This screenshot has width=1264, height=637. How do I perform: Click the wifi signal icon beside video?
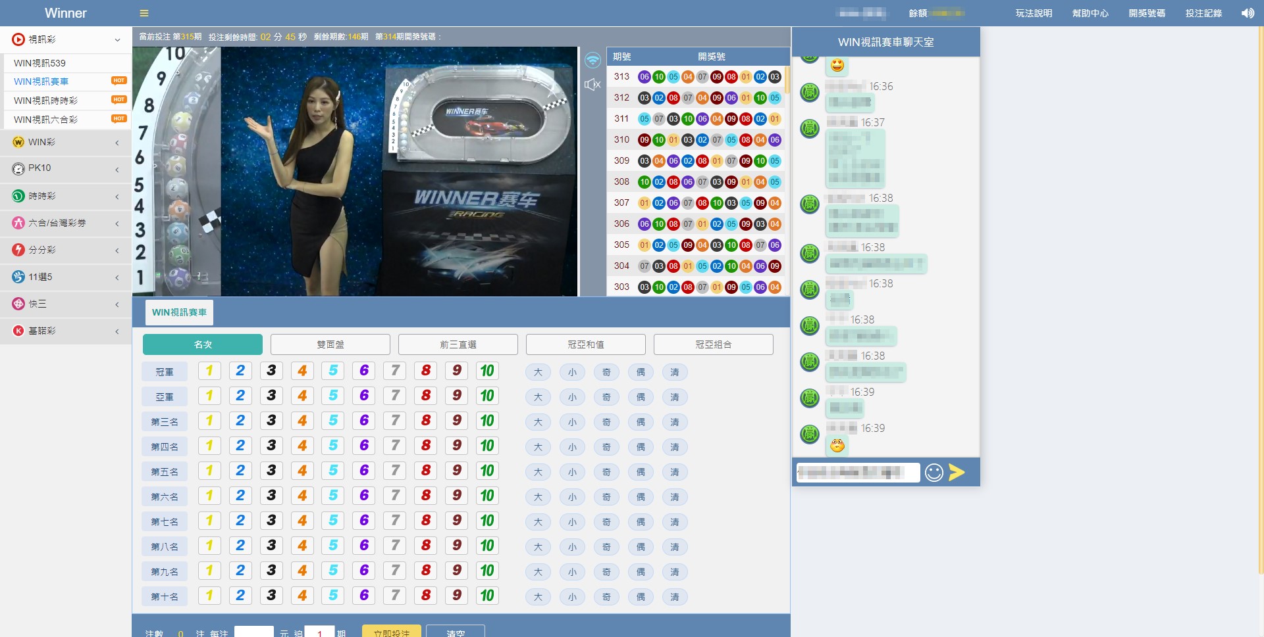coord(593,60)
